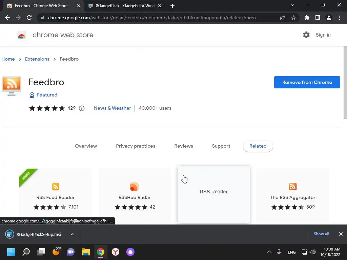Image resolution: width=347 pixels, height=260 pixels.
Task: Click the site lock icon
Action: tap(43, 18)
